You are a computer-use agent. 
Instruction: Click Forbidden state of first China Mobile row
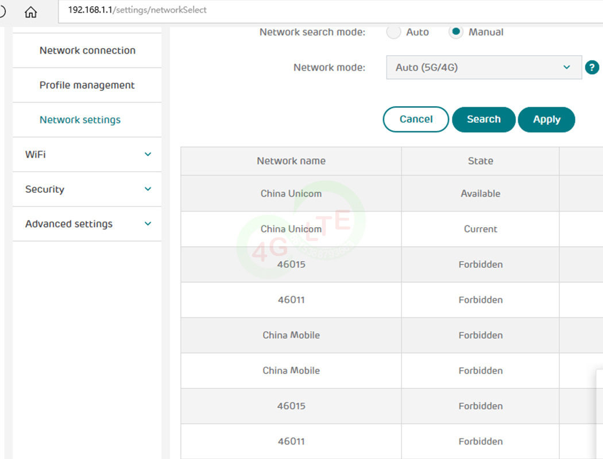pos(480,335)
